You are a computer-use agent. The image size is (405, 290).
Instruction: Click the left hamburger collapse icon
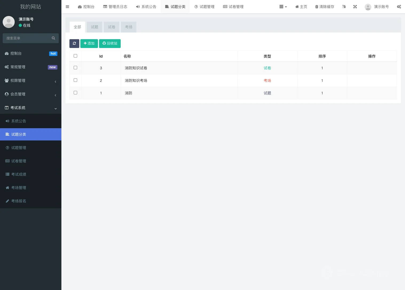coord(67,7)
